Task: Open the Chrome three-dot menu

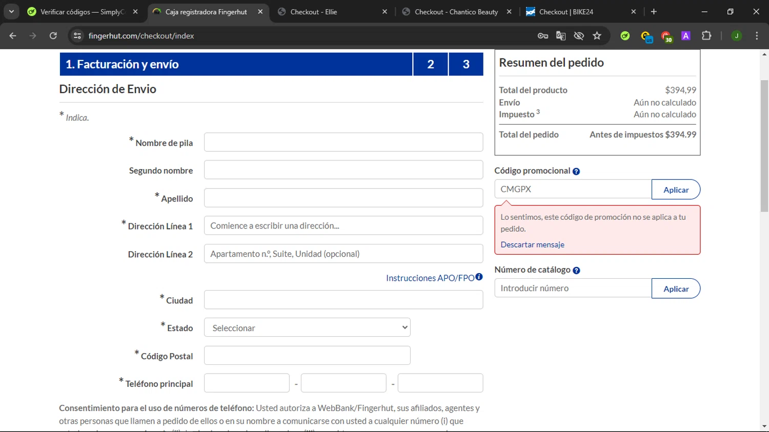Action: [x=757, y=36]
